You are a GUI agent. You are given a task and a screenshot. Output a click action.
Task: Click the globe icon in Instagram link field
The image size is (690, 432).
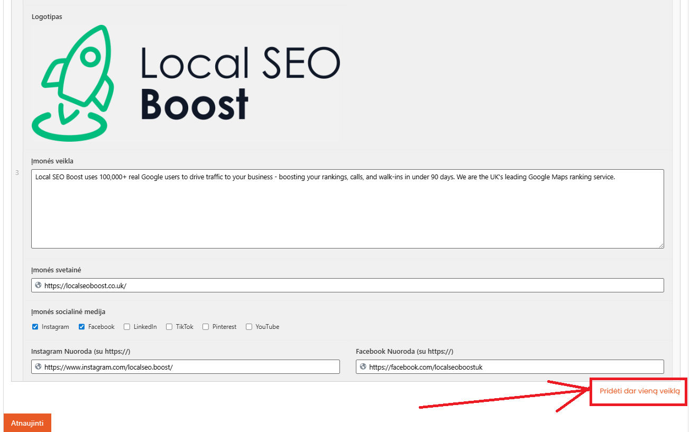pos(38,366)
